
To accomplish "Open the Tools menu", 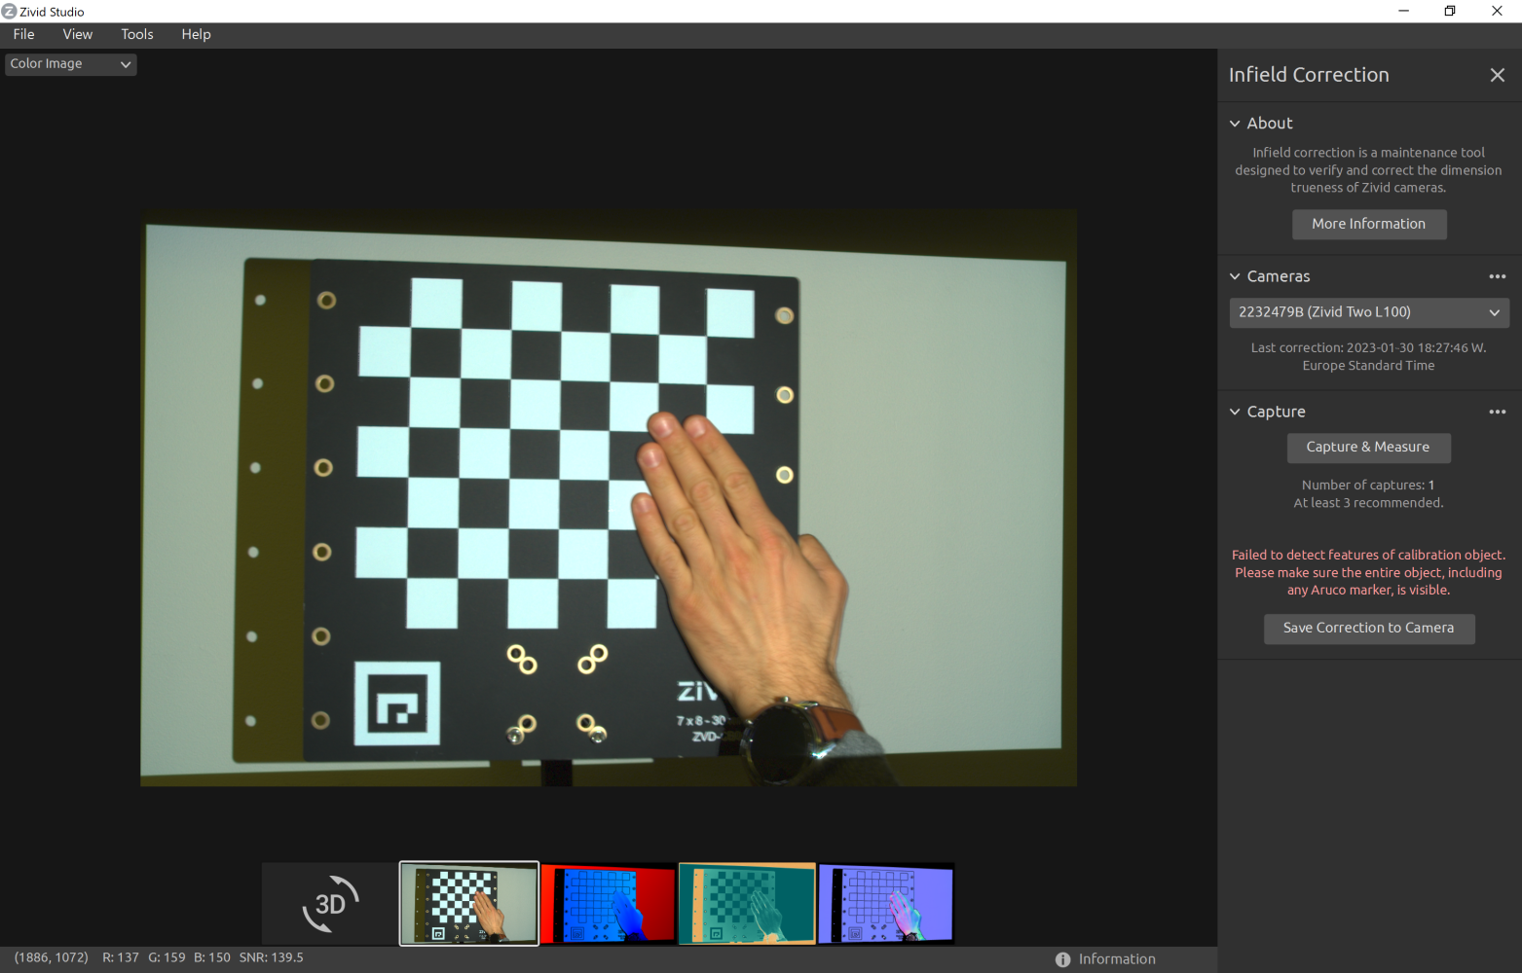I will pyautogui.click(x=137, y=34).
